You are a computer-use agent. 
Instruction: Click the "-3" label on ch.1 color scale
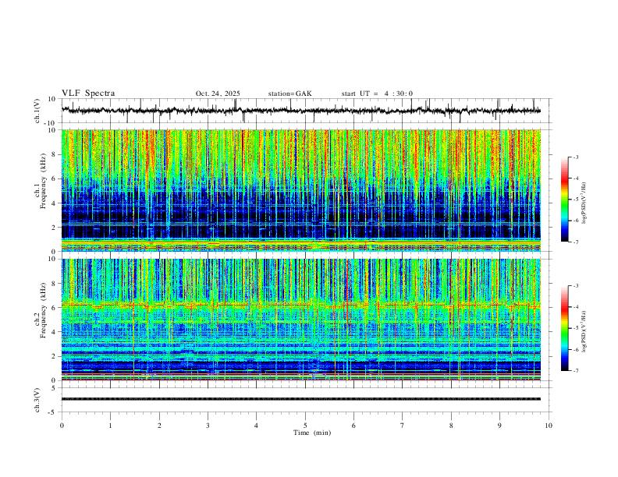[x=575, y=157]
